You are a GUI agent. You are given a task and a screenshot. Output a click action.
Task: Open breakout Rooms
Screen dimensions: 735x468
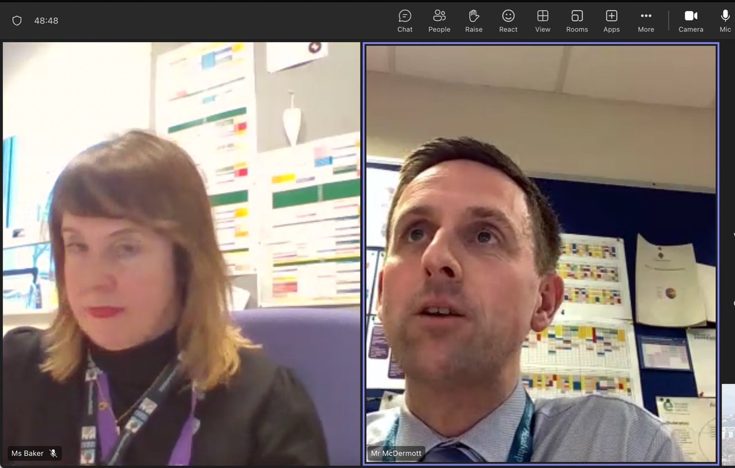pyautogui.click(x=577, y=21)
